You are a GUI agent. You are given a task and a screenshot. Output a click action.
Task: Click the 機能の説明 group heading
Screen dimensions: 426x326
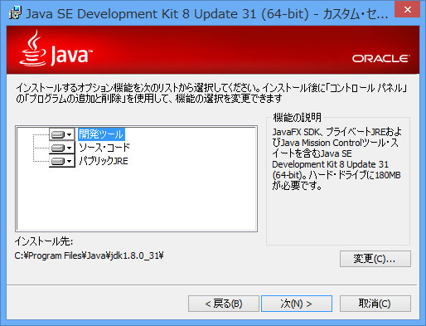[x=297, y=118]
